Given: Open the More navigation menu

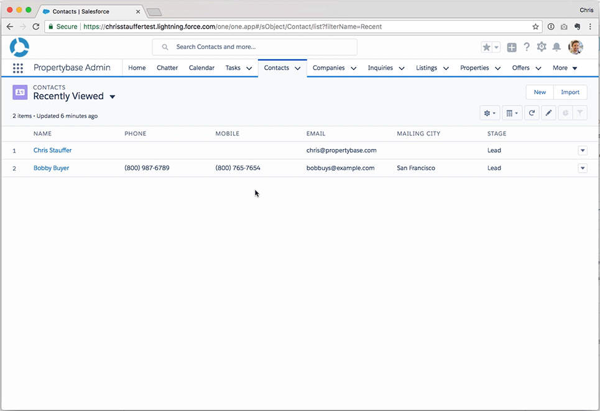Looking at the screenshot, I should 565,68.
